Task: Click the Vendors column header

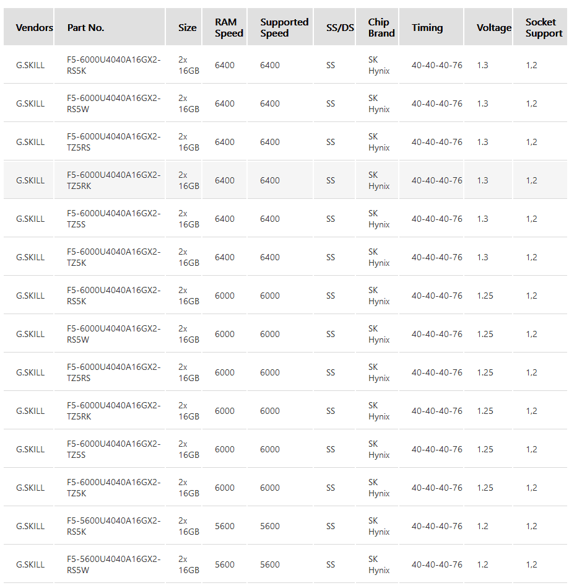Action: 34,27
